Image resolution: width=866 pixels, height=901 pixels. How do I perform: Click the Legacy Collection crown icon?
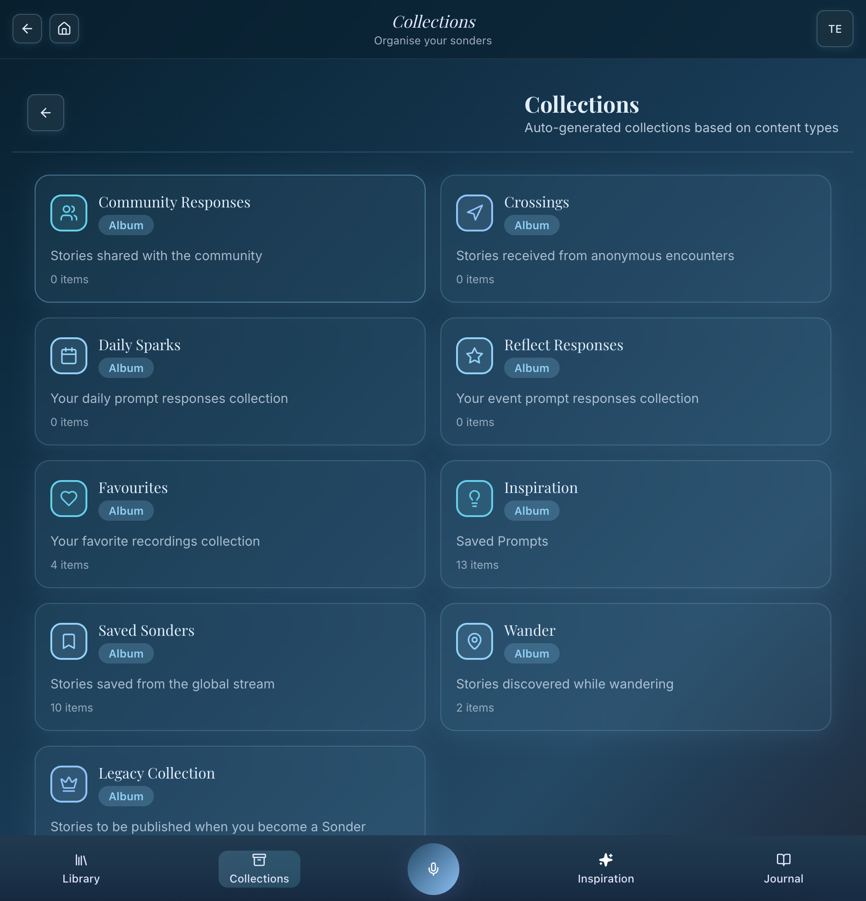tap(68, 784)
